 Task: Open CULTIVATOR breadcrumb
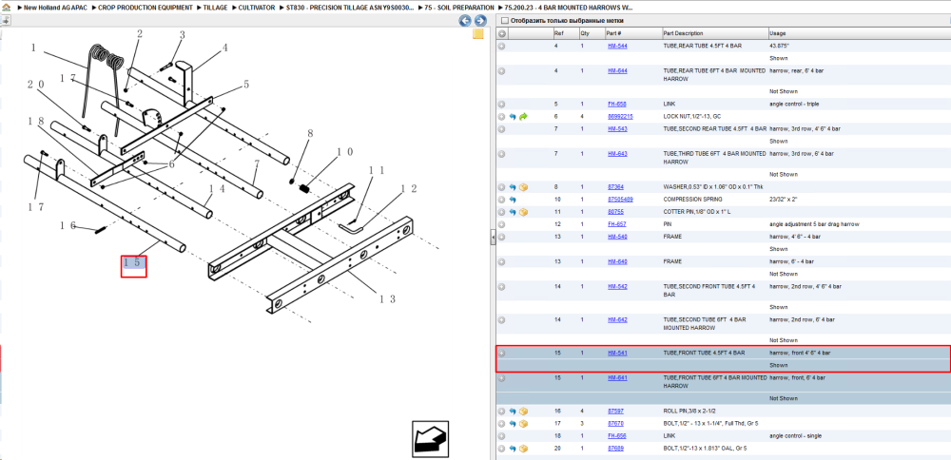257,8
